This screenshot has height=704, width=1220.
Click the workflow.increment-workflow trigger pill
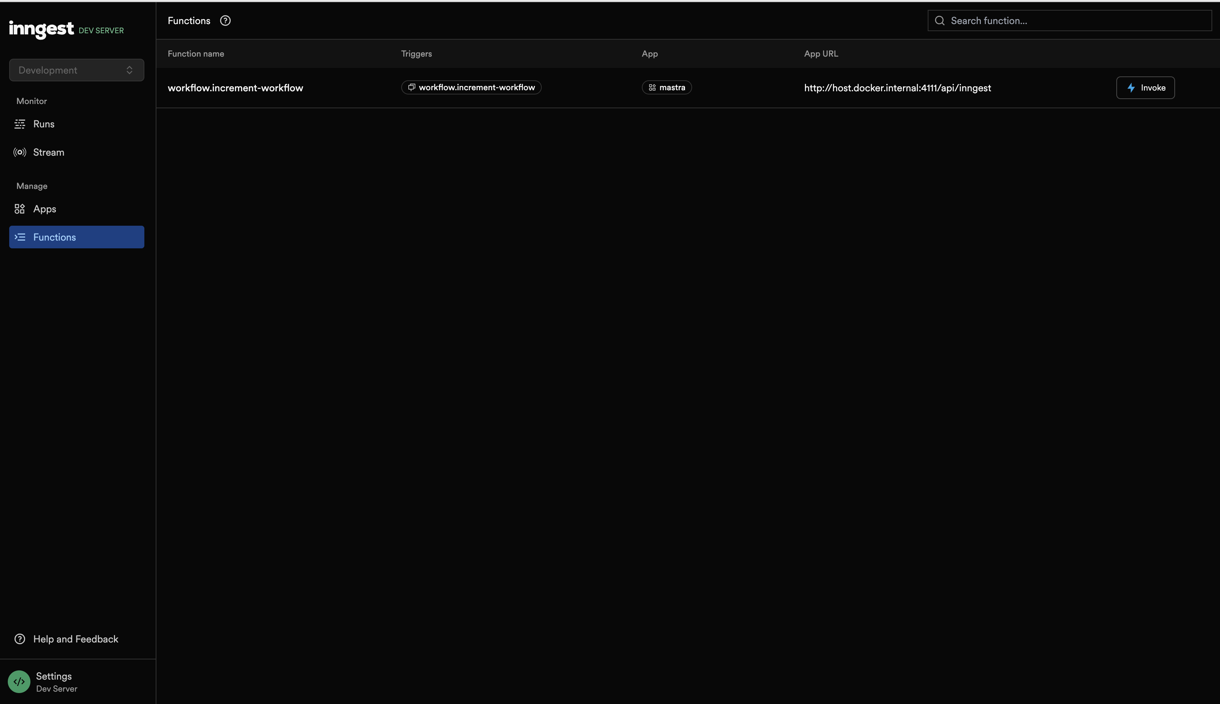[x=471, y=87]
